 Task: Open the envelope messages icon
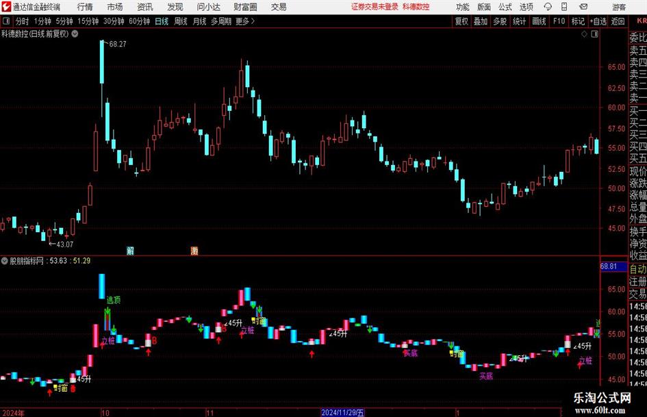583,7
